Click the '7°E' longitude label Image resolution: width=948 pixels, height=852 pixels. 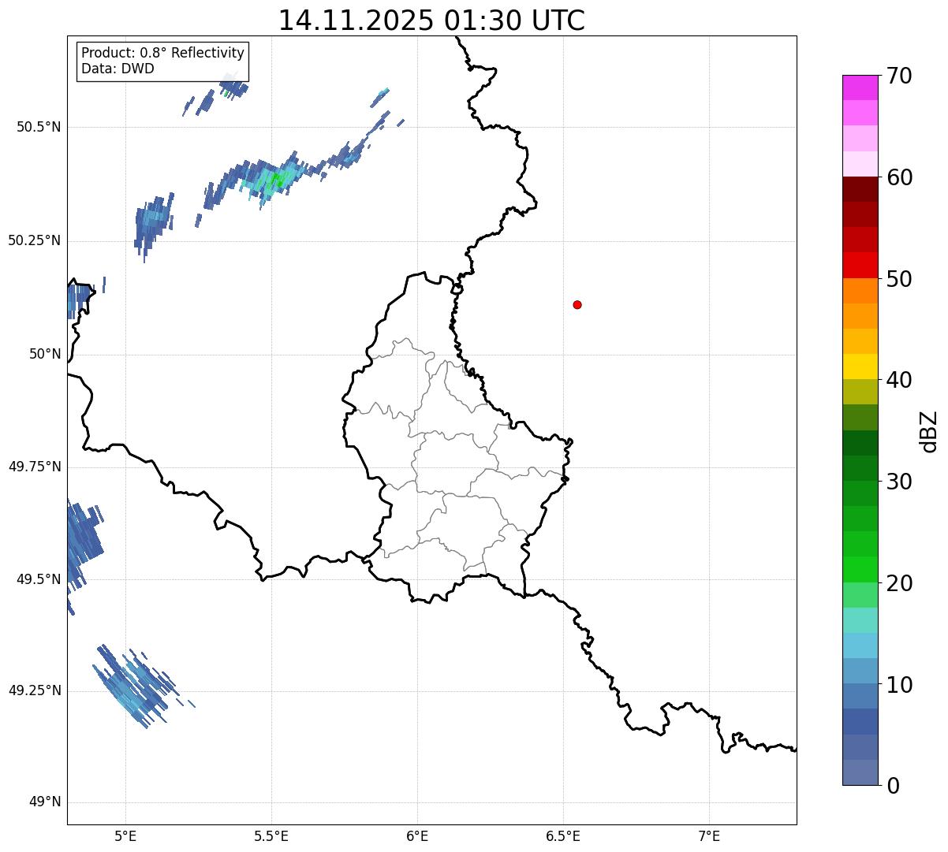(709, 835)
